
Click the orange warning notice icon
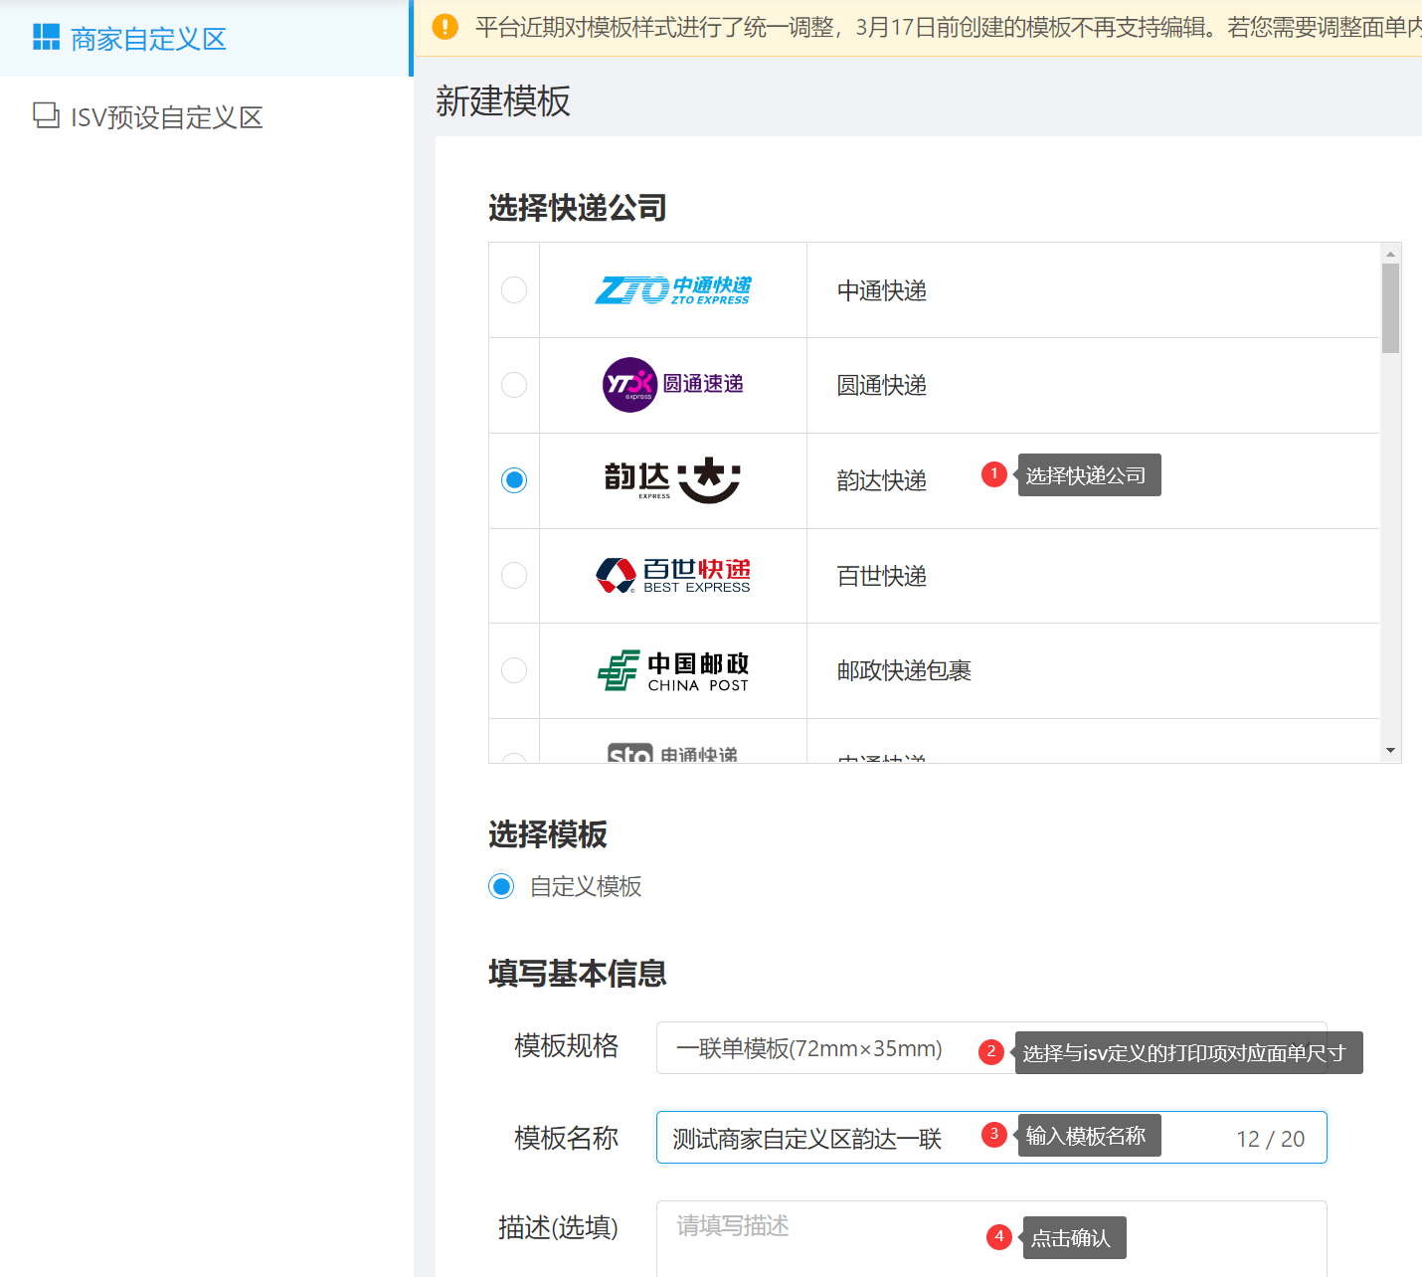click(445, 27)
